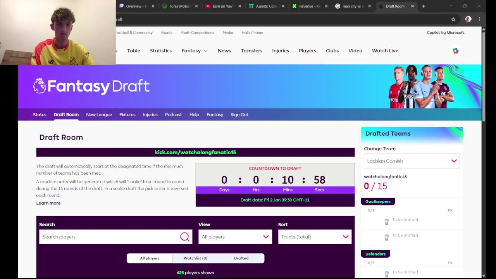Screen dimensions: 496x279
Task: Open Football & Community link
Action: click(x=134, y=33)
